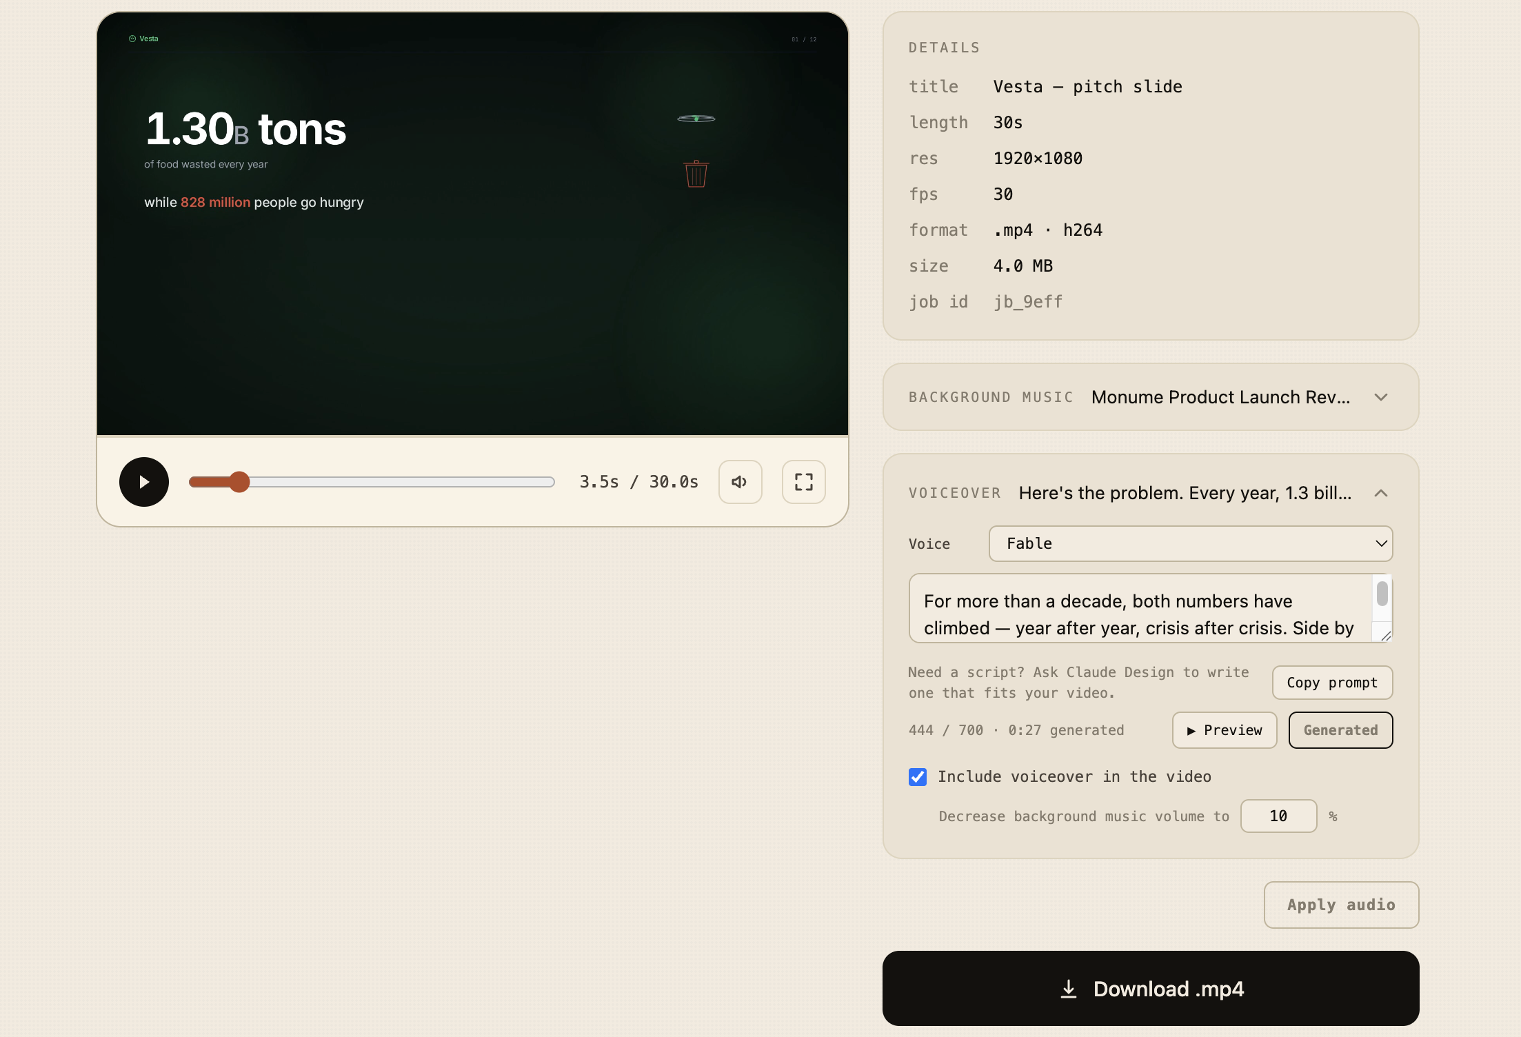Click the unplayed part of the progress track
Image resolution: width=1521 pixels, height=1037 pixels.
point(402,482)
